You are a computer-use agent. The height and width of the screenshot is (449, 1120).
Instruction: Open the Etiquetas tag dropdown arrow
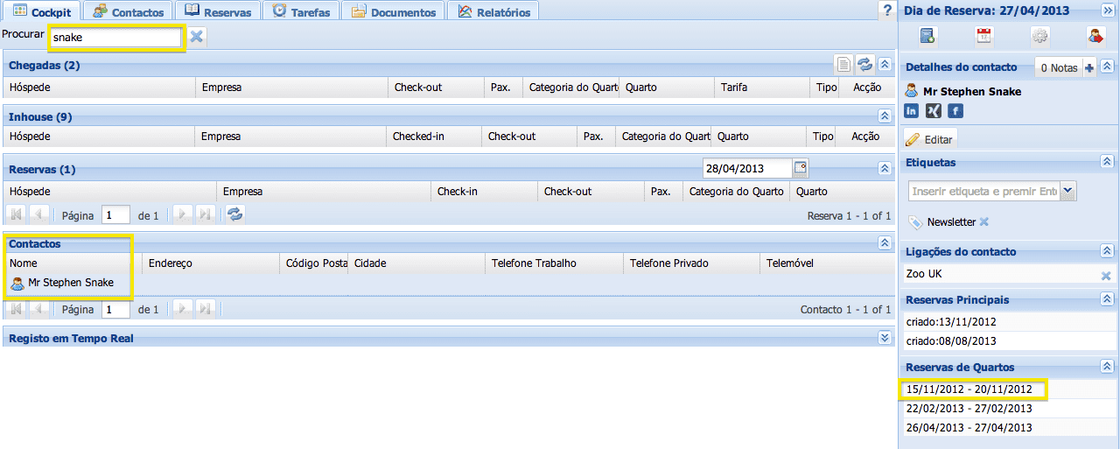1067,191
